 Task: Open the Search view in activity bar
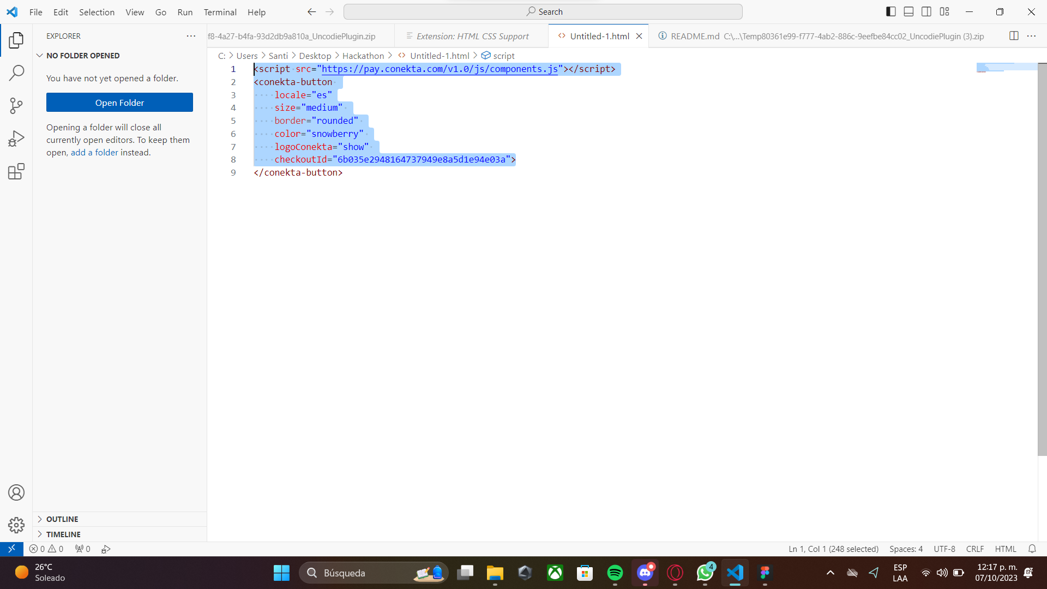click(x=16, y=73)
